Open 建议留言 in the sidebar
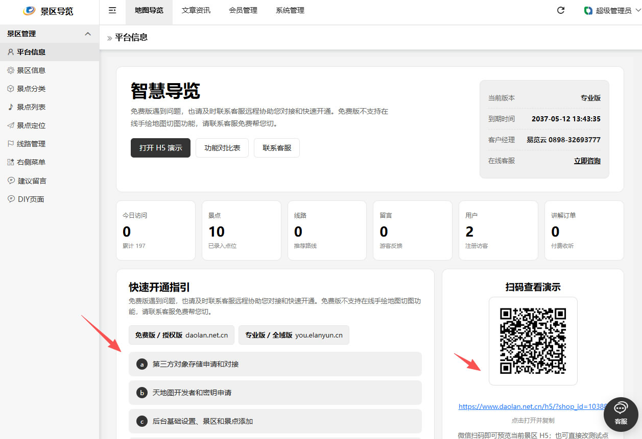The width and height of the screenshot is (642, 439). point(50,180)
